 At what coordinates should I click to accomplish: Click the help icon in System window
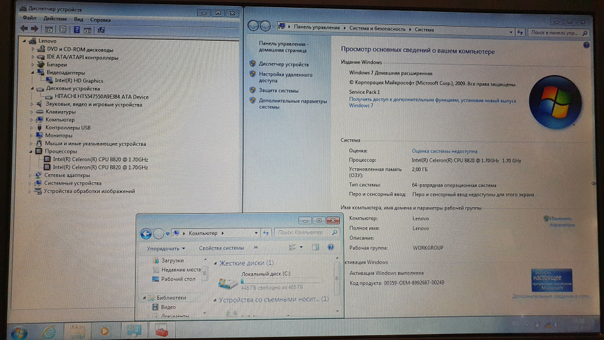click(586, 45)
